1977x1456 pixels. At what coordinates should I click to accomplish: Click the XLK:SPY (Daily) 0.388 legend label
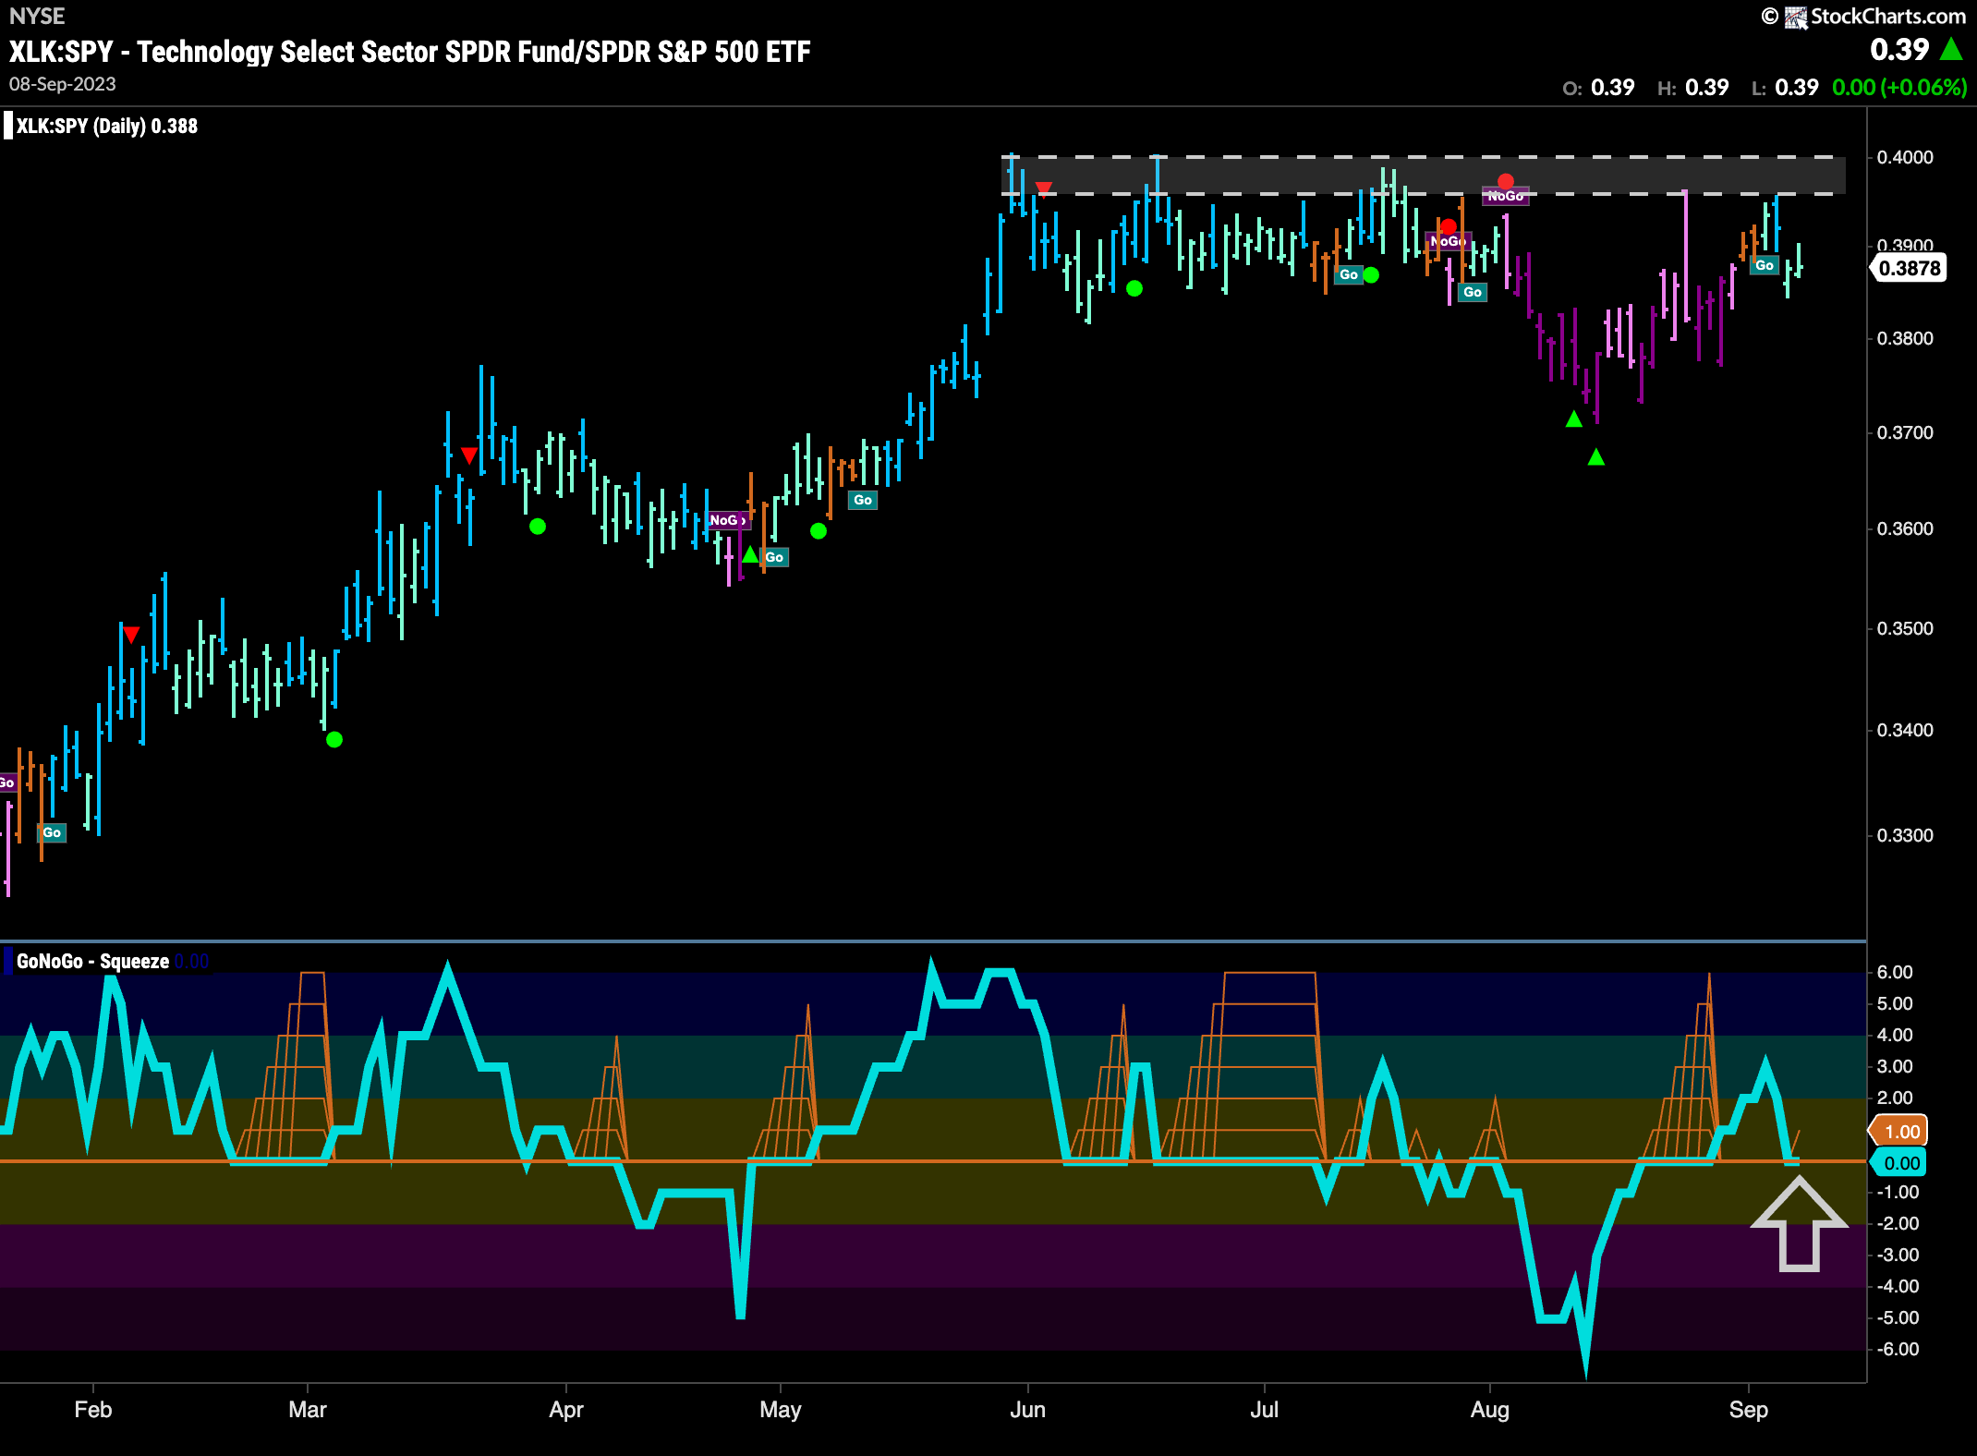(x=106, y=127)
